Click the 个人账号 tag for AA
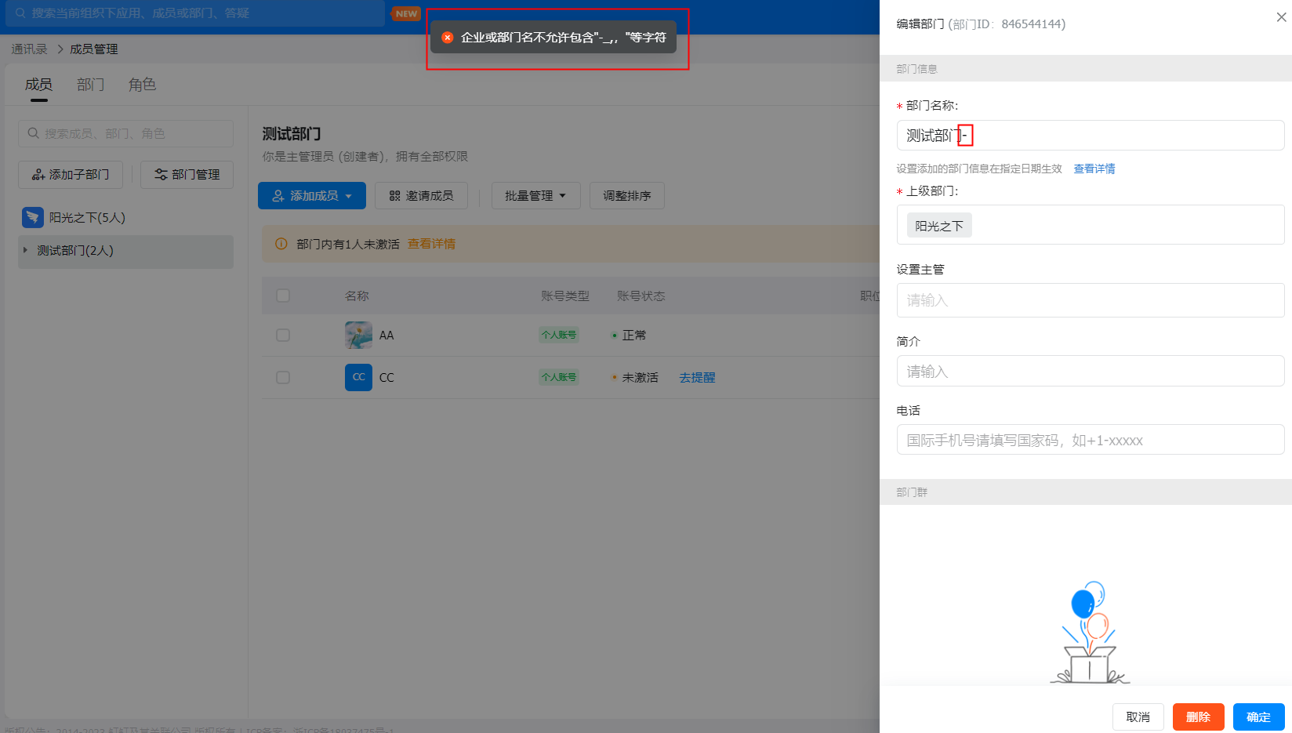Image resolution: width=1292 pixels, height=733 pixels. [559, 335]
